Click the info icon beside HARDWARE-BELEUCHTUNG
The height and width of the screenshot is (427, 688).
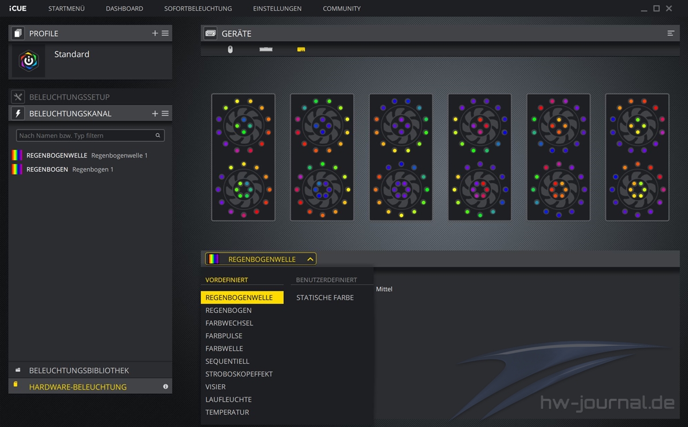[166, 387]
